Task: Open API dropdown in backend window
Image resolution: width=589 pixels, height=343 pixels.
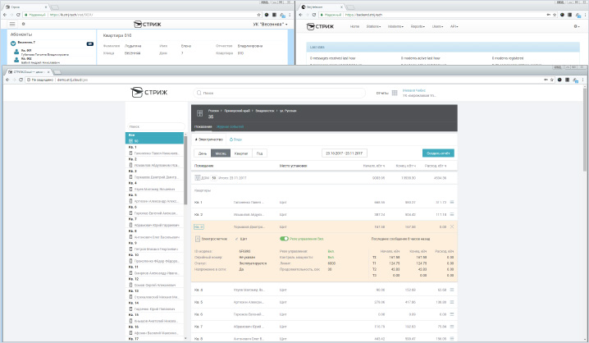Action: click(x=454, y=27)
